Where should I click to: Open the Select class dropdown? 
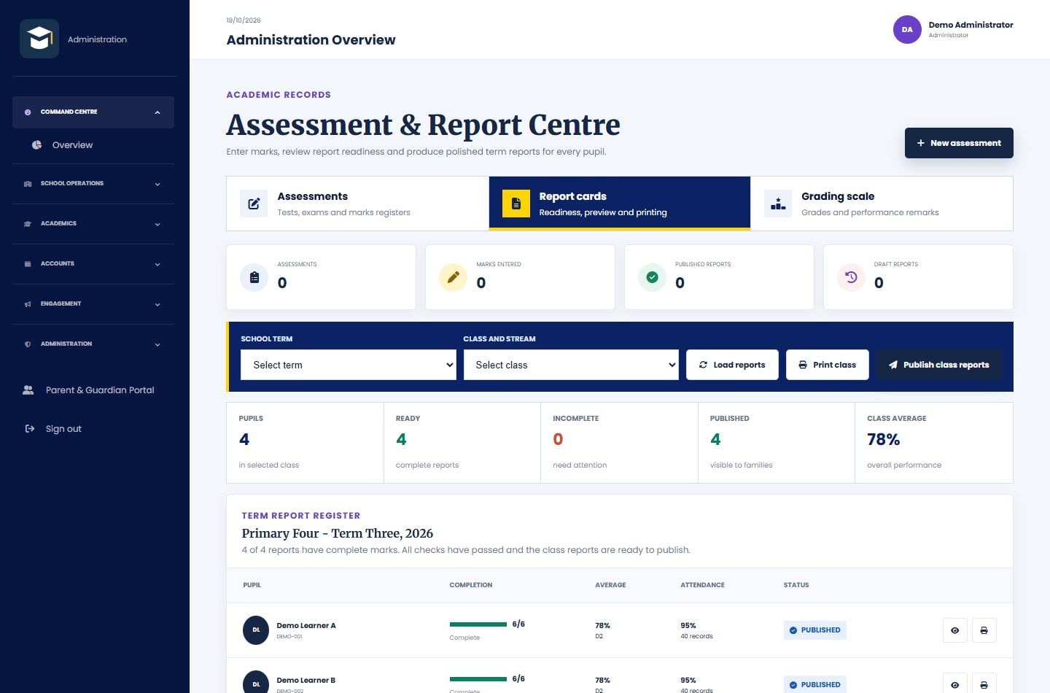[571, 365]
